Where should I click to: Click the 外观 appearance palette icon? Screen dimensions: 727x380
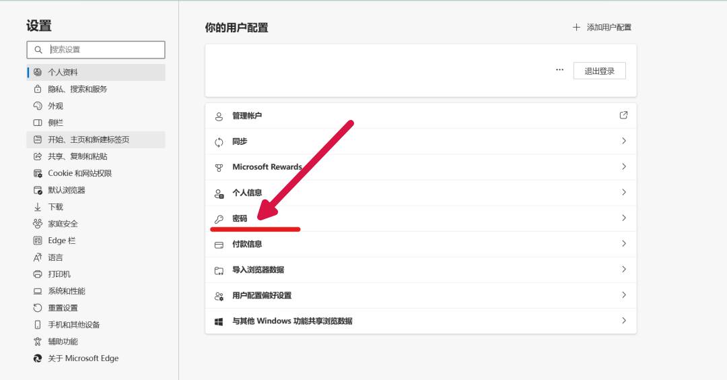(x=38, y=106)
